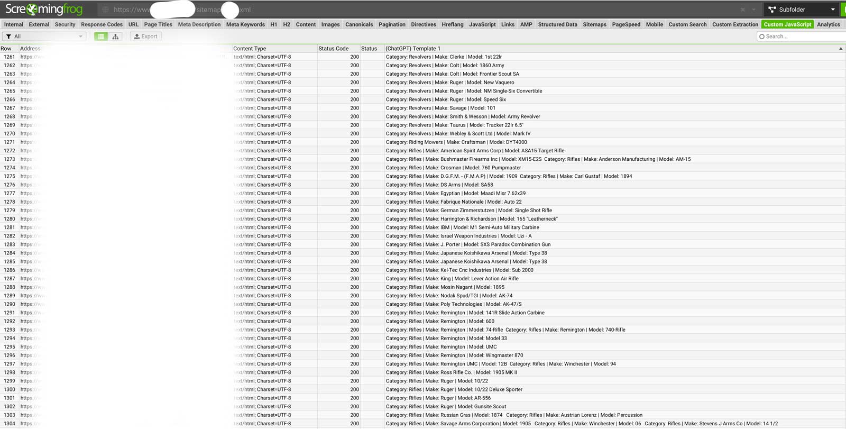
Task: Clear the URL bar with X icon
Action: tap(742, 10)
